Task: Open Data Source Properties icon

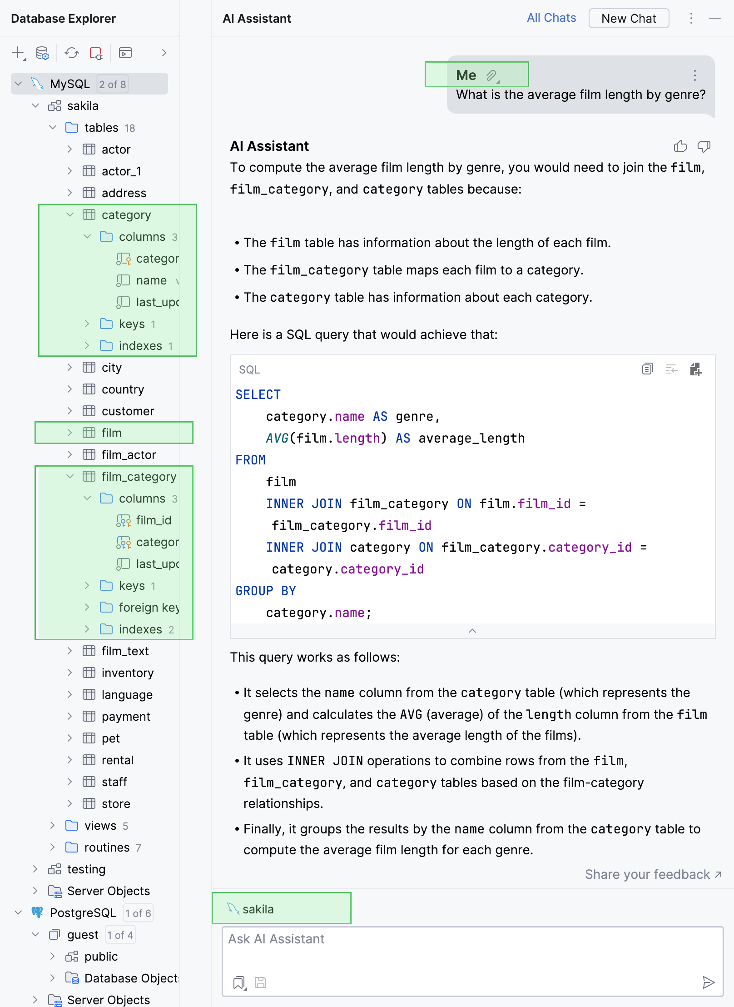Action: tap(42, 53)
